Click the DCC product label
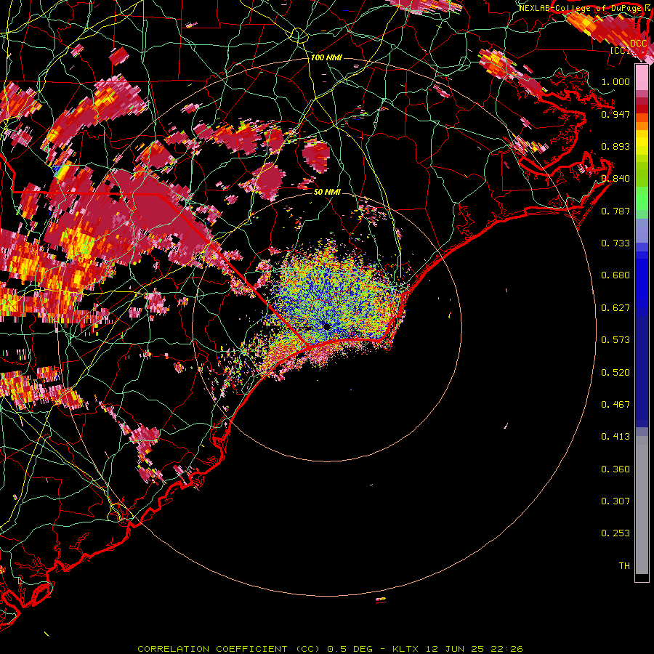Screen dimensions: 654x654 [638, 44]
